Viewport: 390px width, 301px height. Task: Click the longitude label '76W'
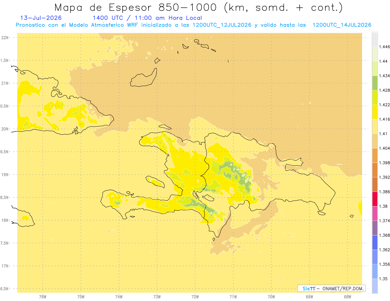[43, 296]
